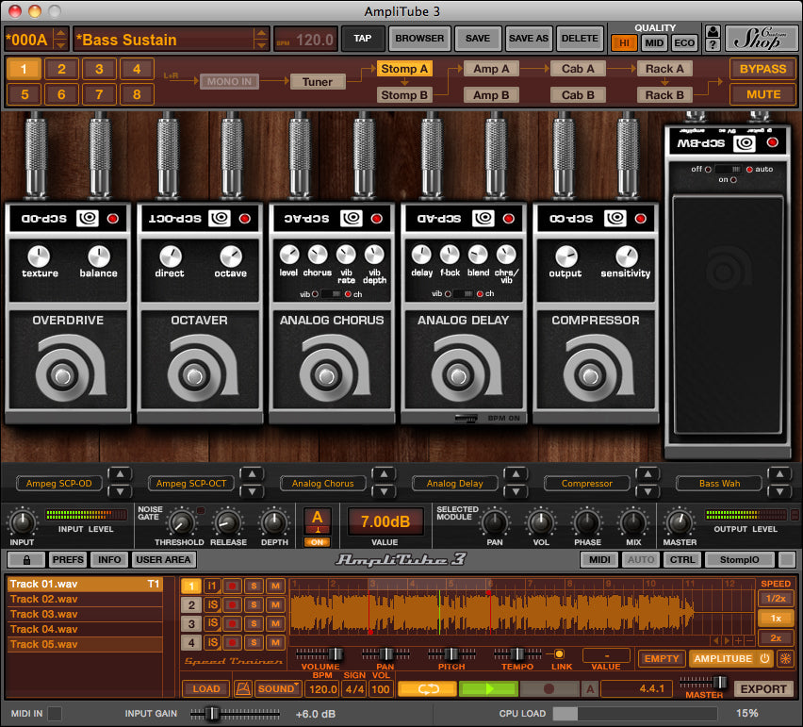803x727 pixels.
Task: Click the metronome icon next to LOAD
Action: (241, 688)
